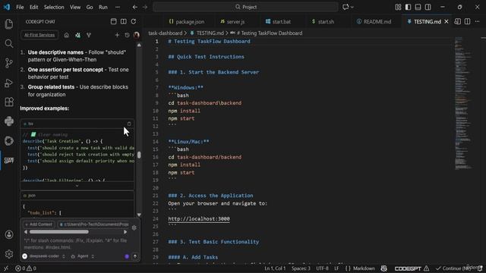Open the Copilot chat dropdown in title bar
Viewport: 486px width, 273px height.
pos(348,7)
